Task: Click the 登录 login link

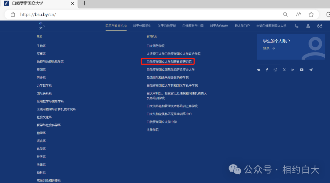Action: (269, 48)
